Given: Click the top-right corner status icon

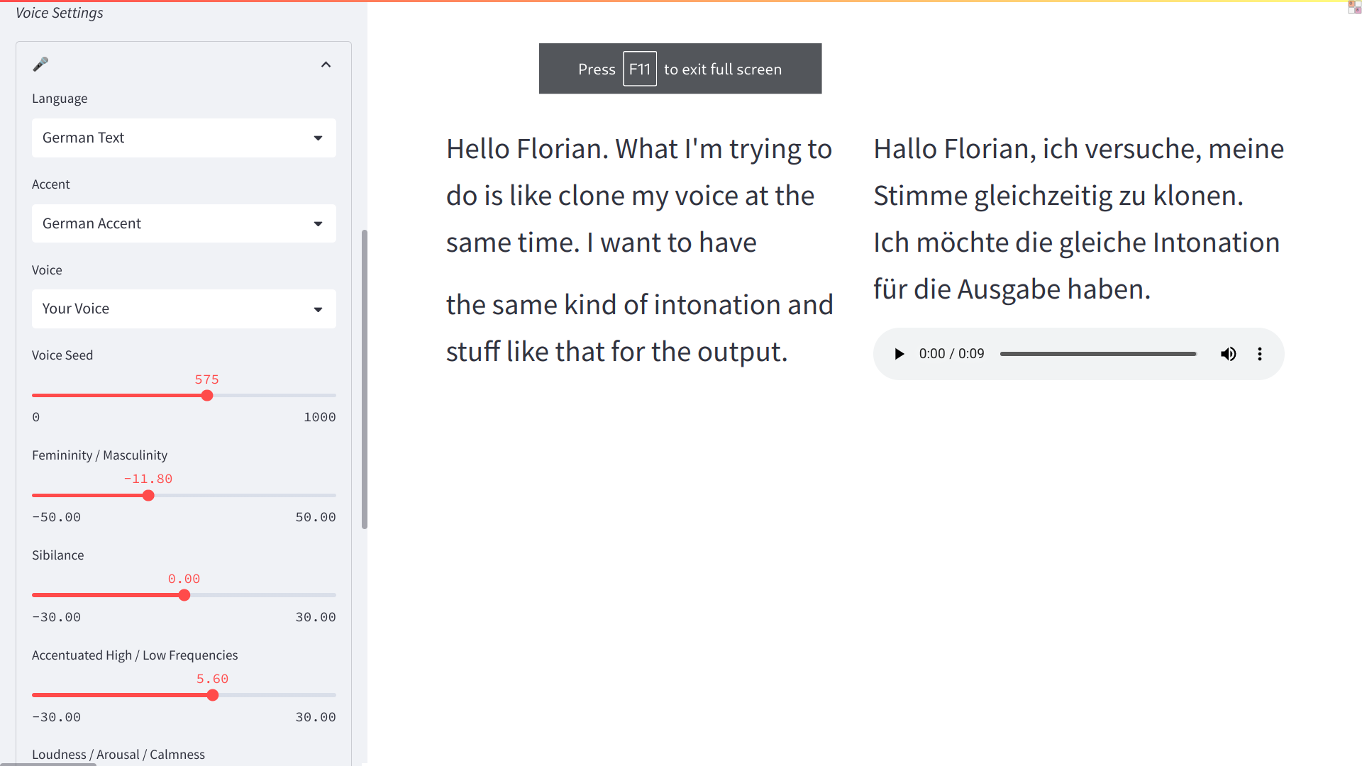Looking at the screenshot, I should [1354, 8].
